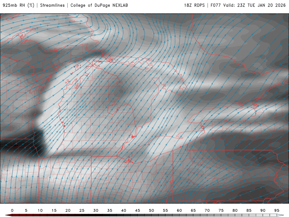
Task: Click the "25" label on color scale
Action: coord(82,210)
